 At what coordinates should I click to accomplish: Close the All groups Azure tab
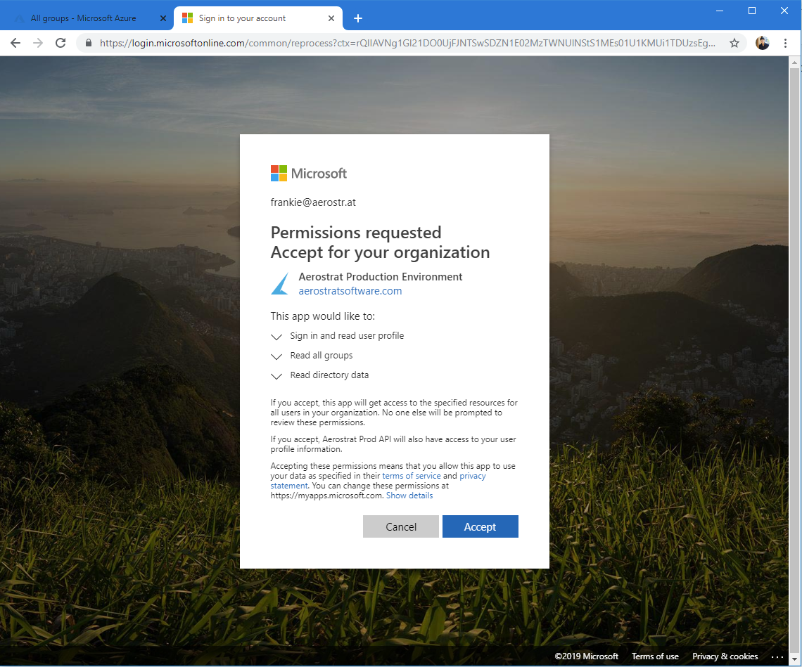pyautogui.click(x=163, y=18)
